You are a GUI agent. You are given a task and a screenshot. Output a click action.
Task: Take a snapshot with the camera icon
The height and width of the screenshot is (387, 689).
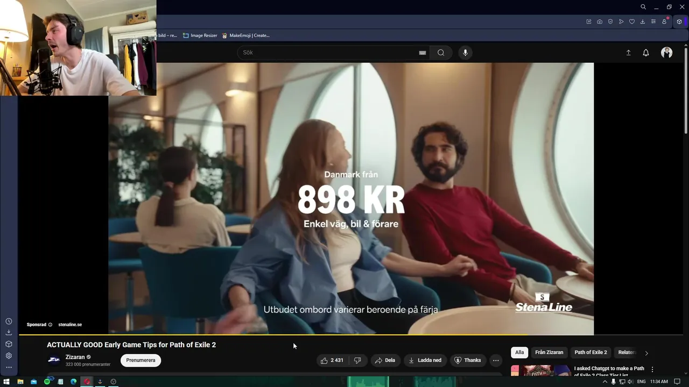(600, 21)
